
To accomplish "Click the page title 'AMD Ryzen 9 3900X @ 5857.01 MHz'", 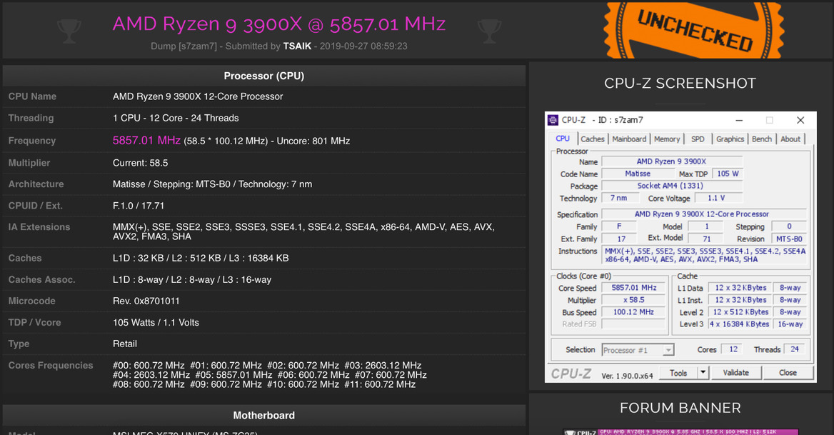I will (x=279, y=24).
